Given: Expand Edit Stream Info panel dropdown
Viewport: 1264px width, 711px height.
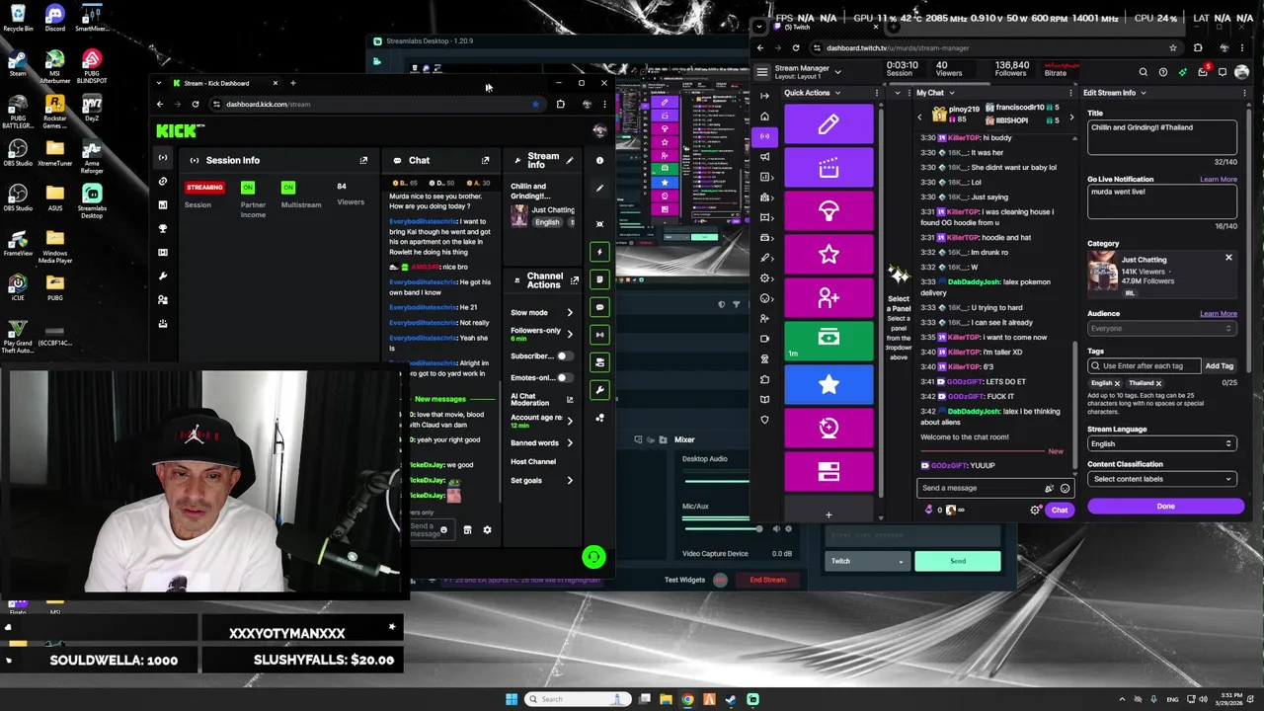Looking at the screenshot, I should pos(1143,93).
